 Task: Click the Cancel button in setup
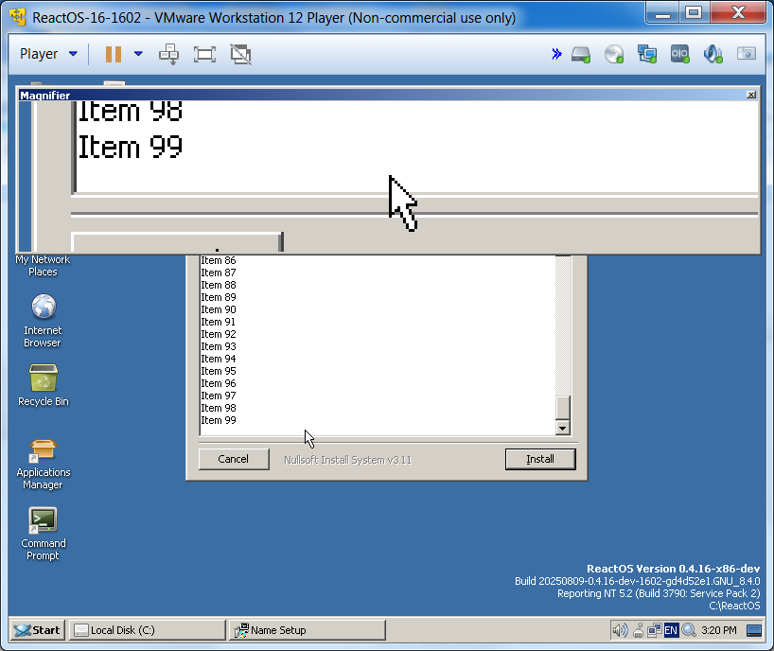point(234,459)
